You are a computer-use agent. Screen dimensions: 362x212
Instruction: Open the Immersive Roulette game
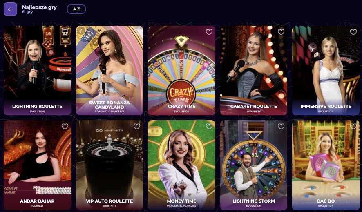click(326, 70)
